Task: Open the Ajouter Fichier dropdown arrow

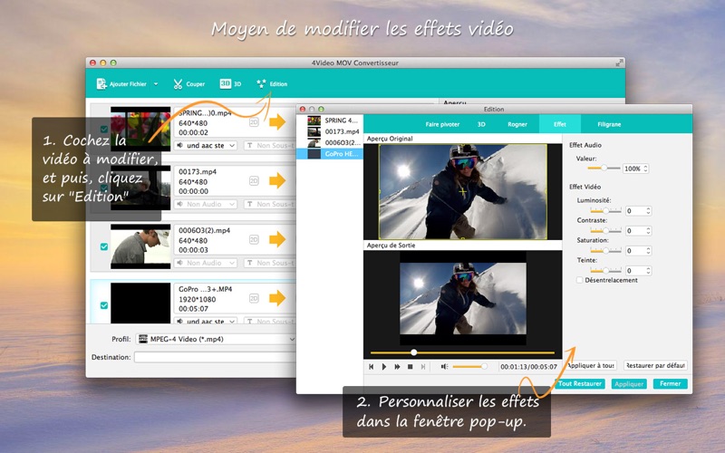Action: (x=156, y=84)
